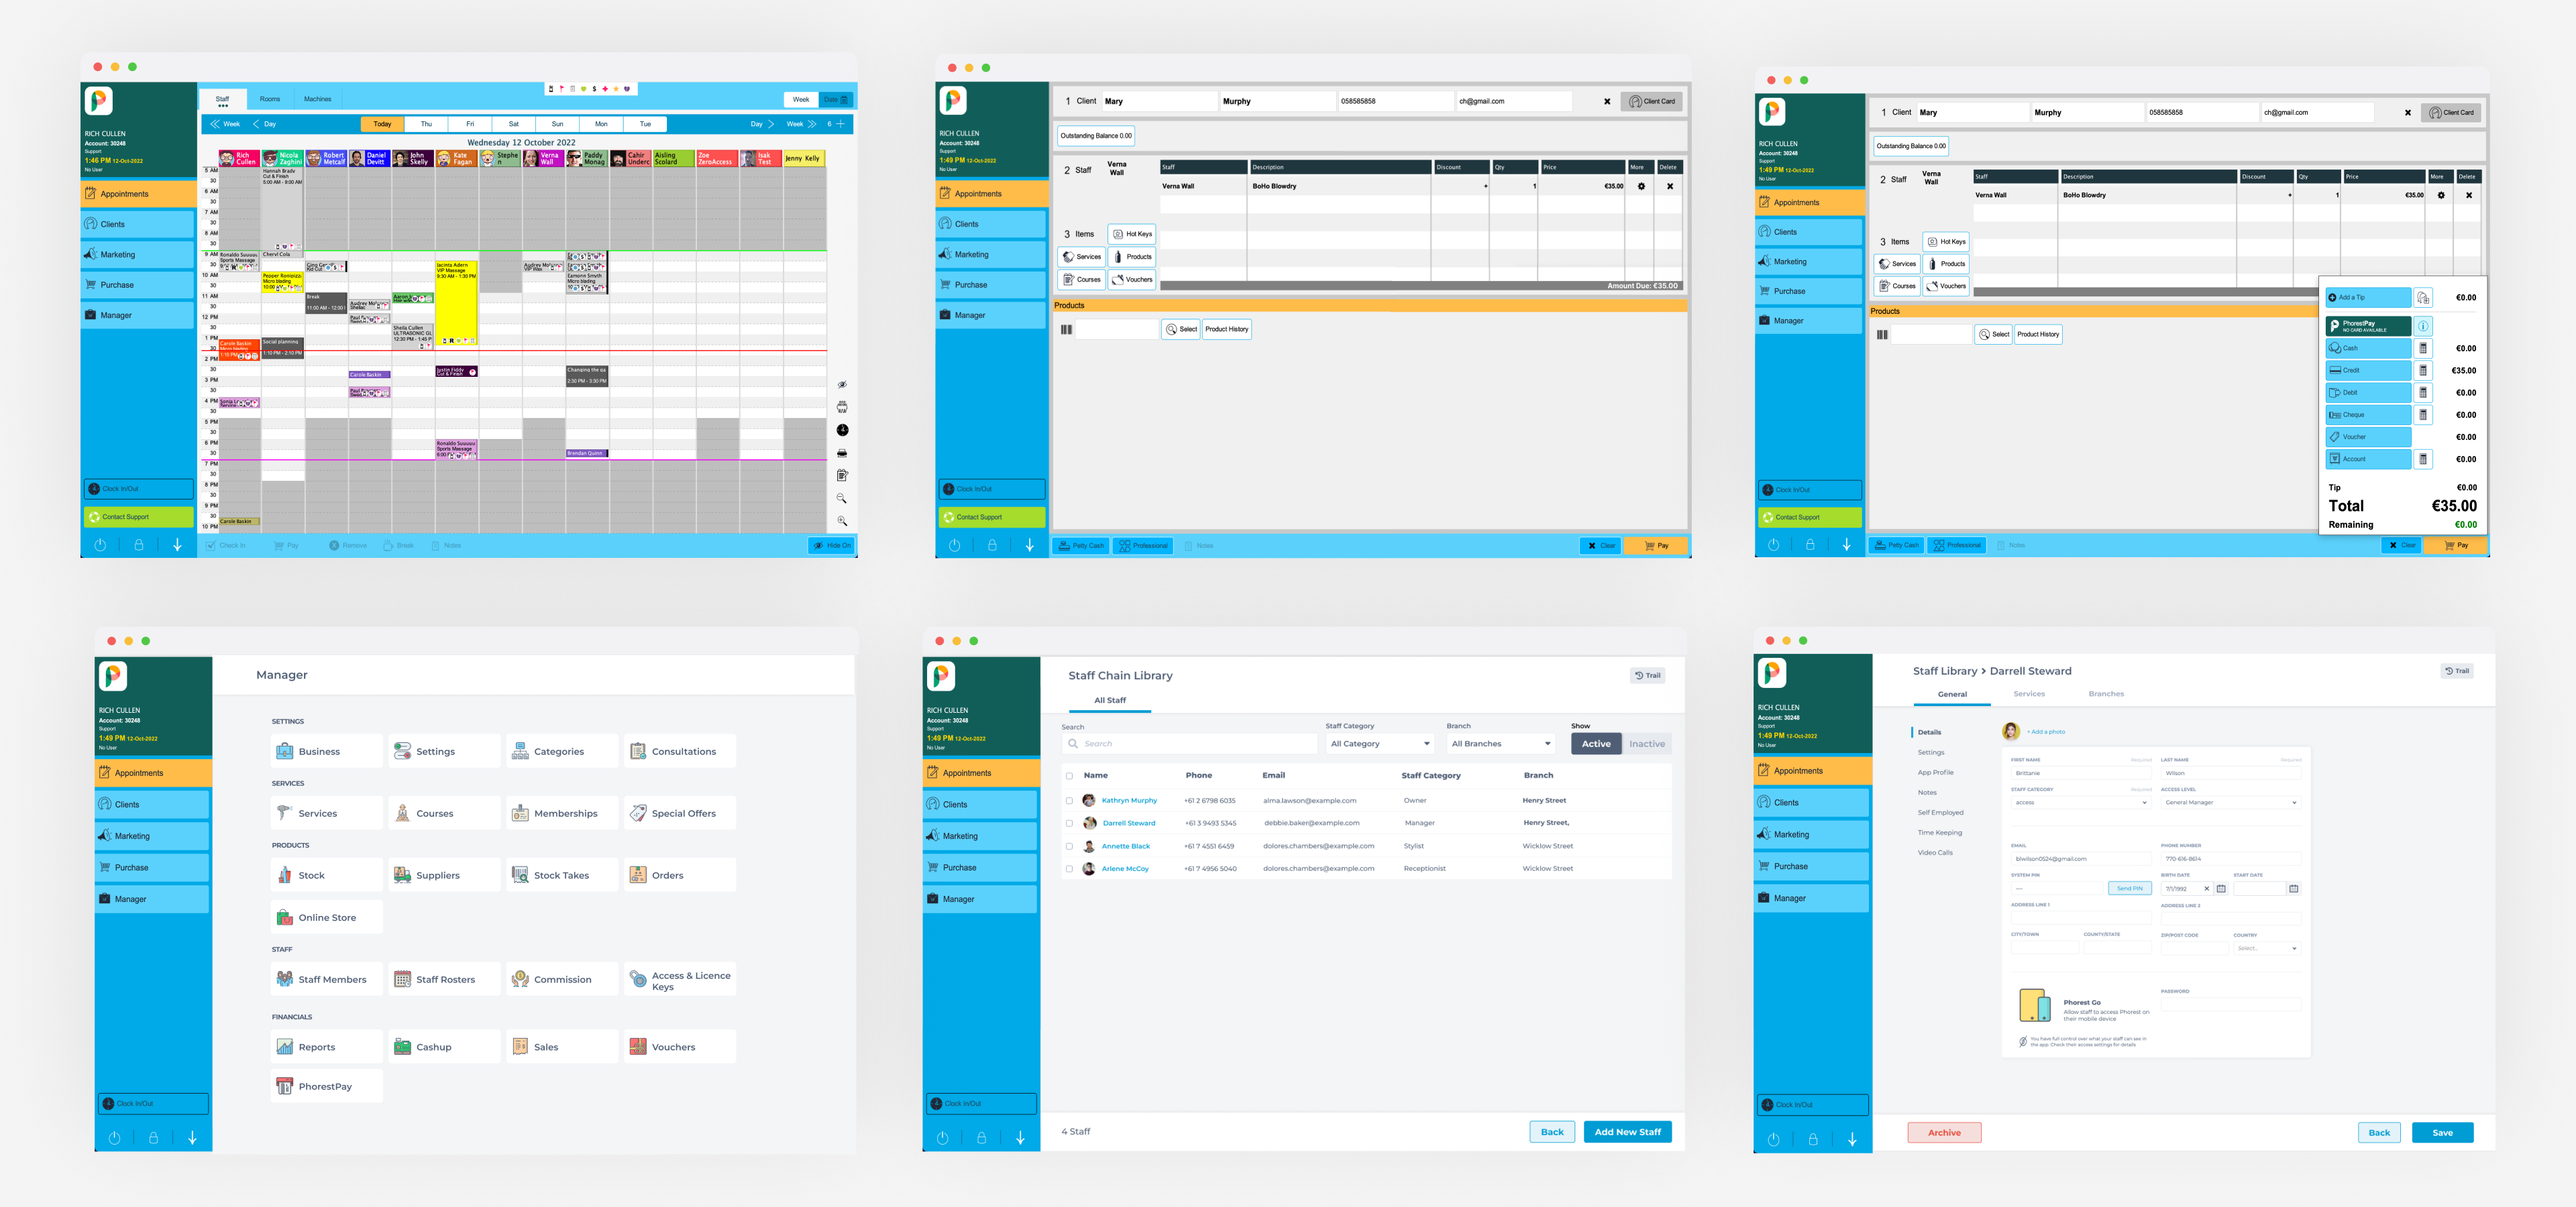This screenshot has height=1207, width=2576.
Task: Toggle the eye visibility icon in the calendar toolbar
Action: 842,385
